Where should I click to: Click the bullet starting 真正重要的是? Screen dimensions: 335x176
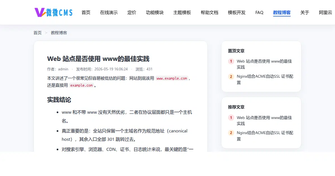coord(125,135)
